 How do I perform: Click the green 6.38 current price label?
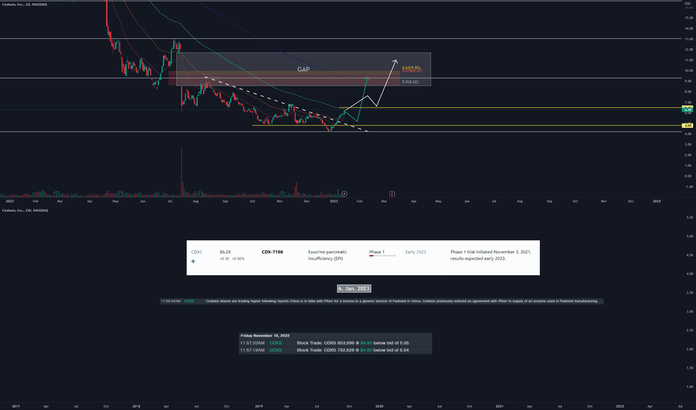point(688,109)
